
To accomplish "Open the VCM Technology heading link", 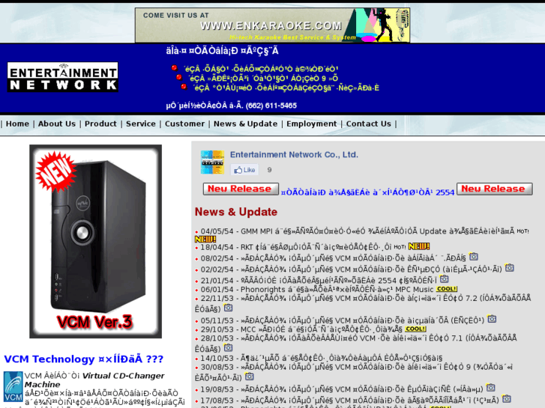I will 83,359.
